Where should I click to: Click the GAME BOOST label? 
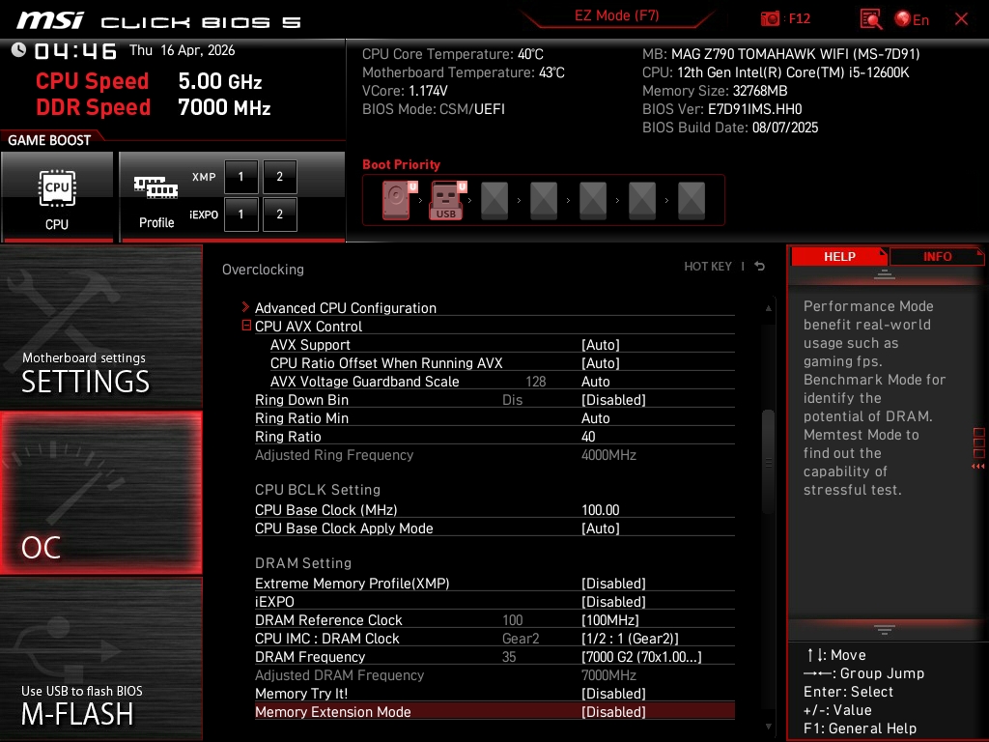pos(49,140)
